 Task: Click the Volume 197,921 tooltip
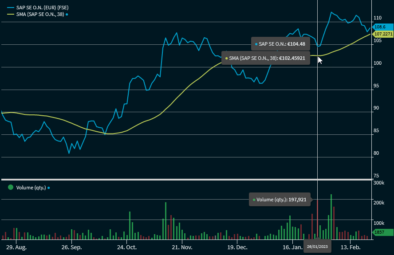280,200
